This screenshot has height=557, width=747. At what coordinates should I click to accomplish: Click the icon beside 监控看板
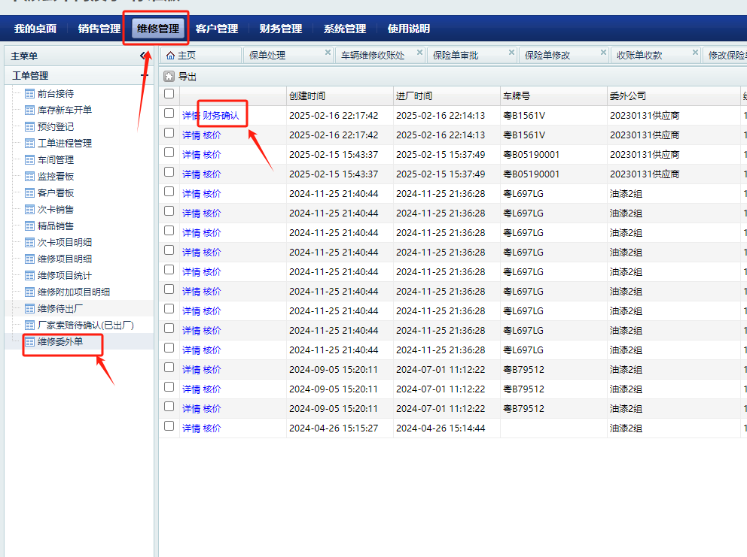pos(30,177)
